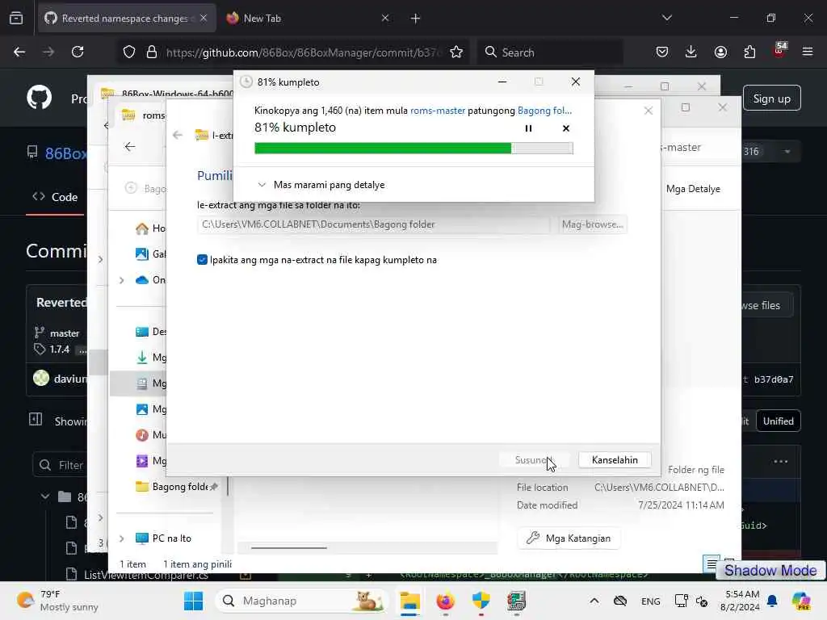This screenshot has width=827, height=620.
Task: Click the green copy progress bar
Action: coord(413,149)
